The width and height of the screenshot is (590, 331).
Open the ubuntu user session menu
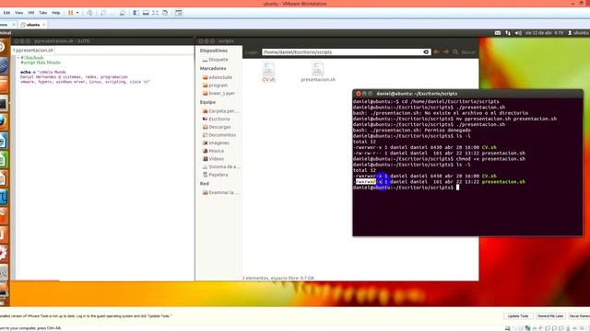coord(578,33)
